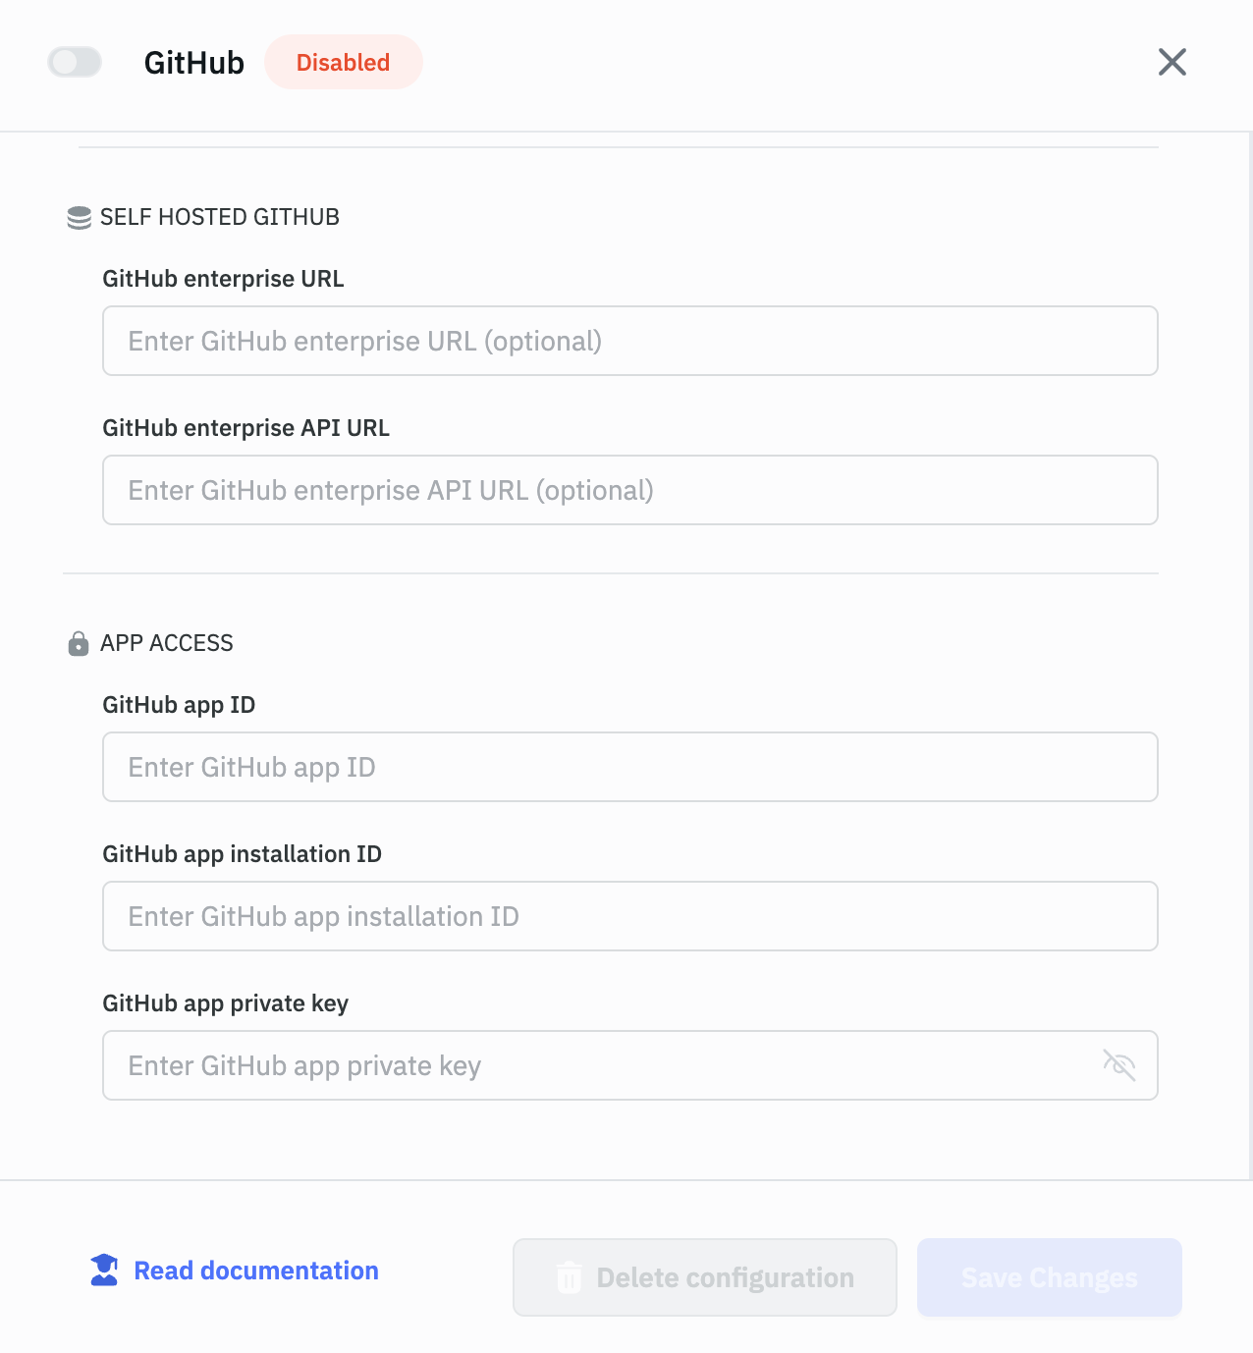Image resolution: width=1253 pixels, height=1353 pixels.
Task: Click the graduation cap documentation icon
Action: point(104,1271)
